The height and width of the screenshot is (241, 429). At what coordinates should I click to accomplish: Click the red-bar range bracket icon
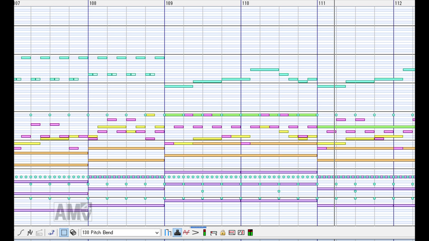214,233
